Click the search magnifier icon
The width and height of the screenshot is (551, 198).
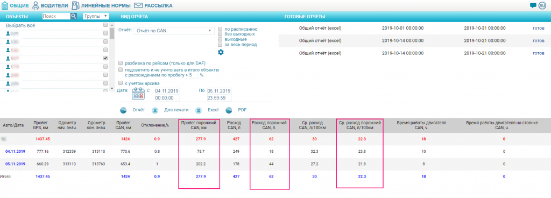pyautogui.click(x=73, y=16)
